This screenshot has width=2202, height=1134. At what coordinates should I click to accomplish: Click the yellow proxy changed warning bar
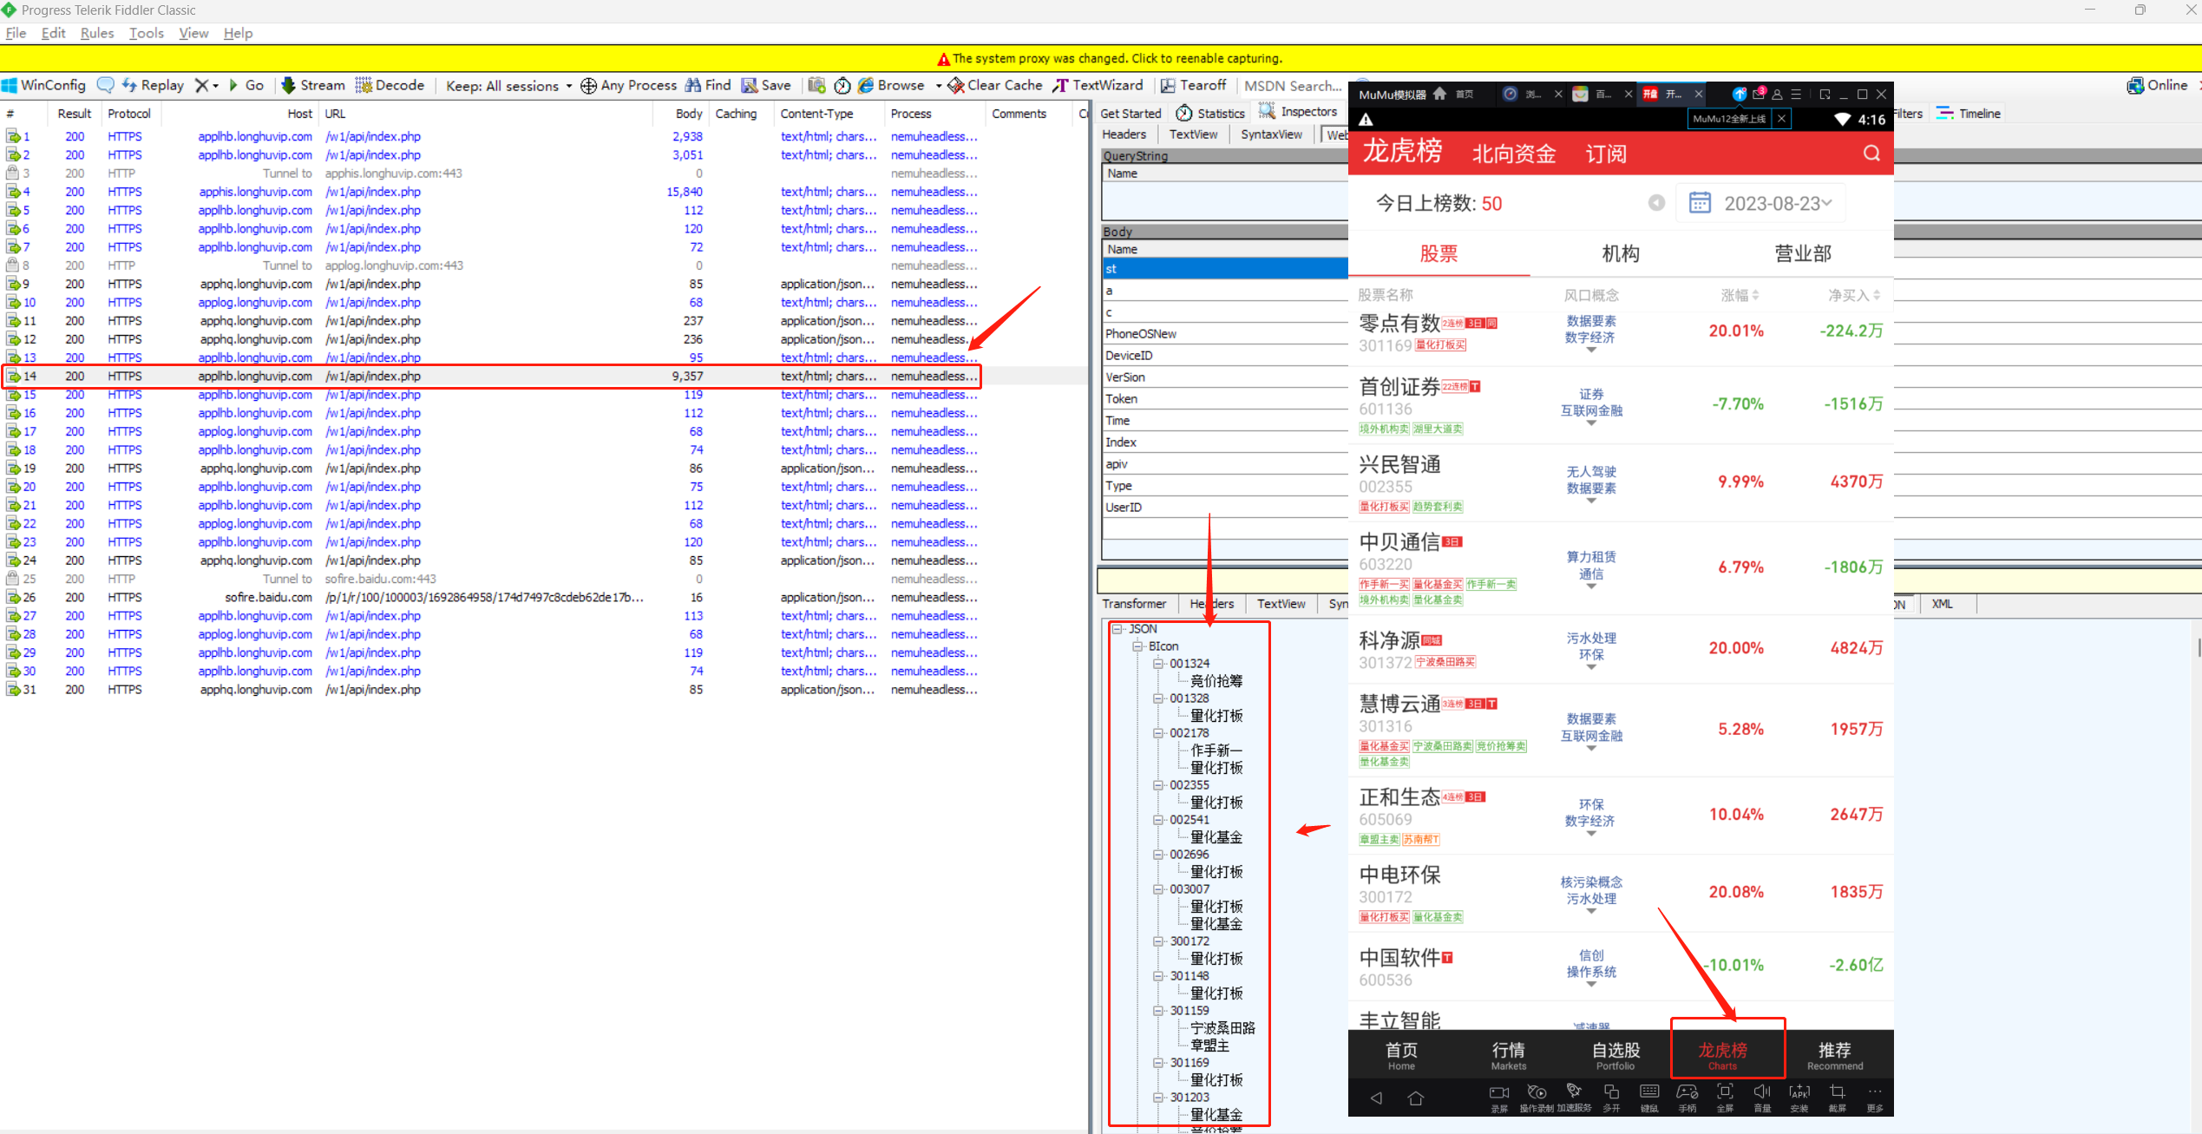click(x=1100, y=58)
